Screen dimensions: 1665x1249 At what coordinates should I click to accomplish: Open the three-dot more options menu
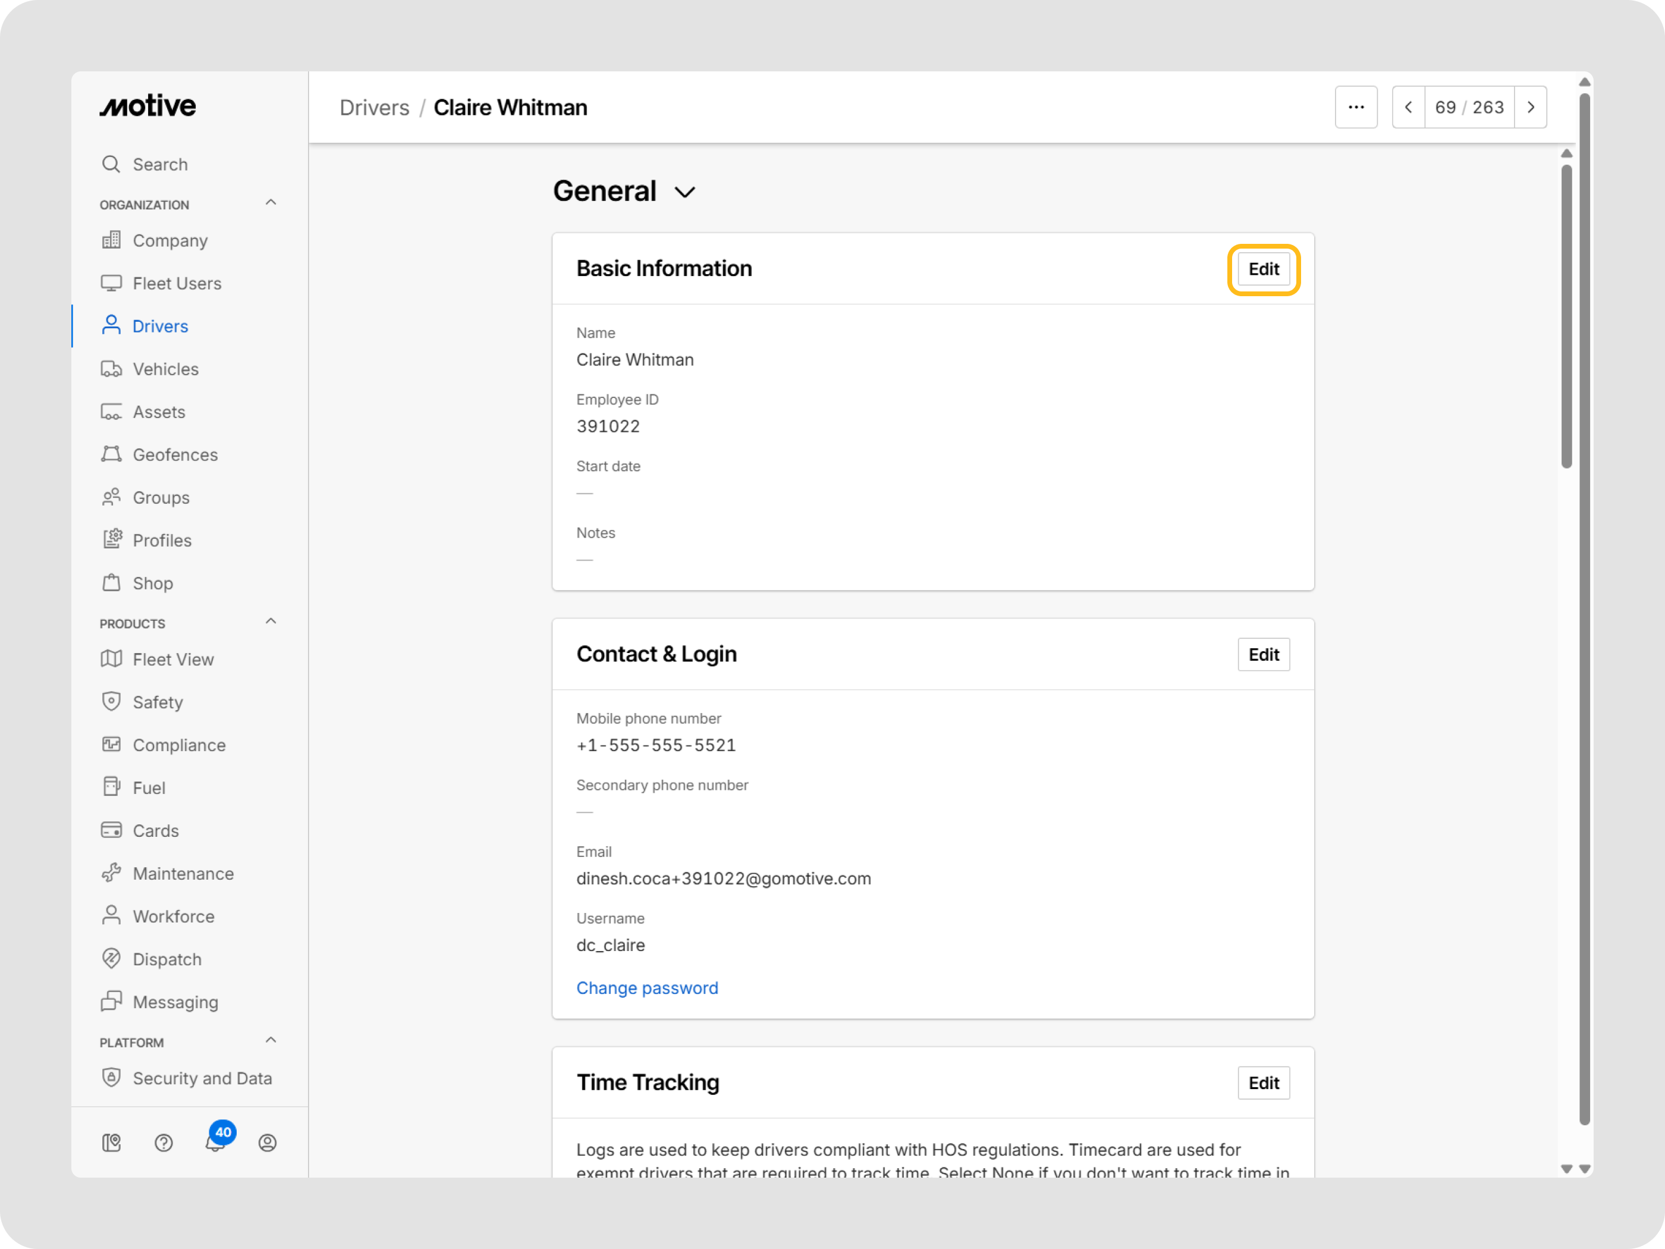point(1356,107)
